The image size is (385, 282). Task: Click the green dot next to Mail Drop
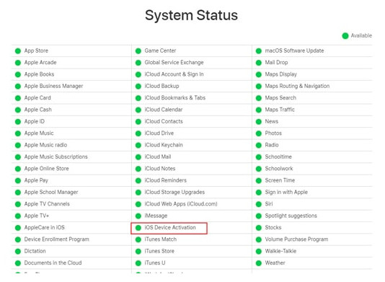tap(259, 63)
